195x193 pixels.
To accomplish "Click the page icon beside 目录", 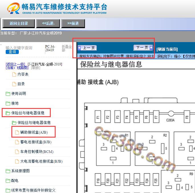I will point(14,84).
